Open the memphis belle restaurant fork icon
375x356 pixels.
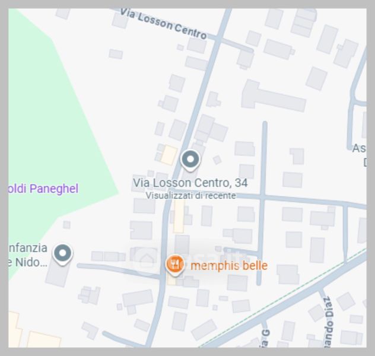tap(175, 265)
